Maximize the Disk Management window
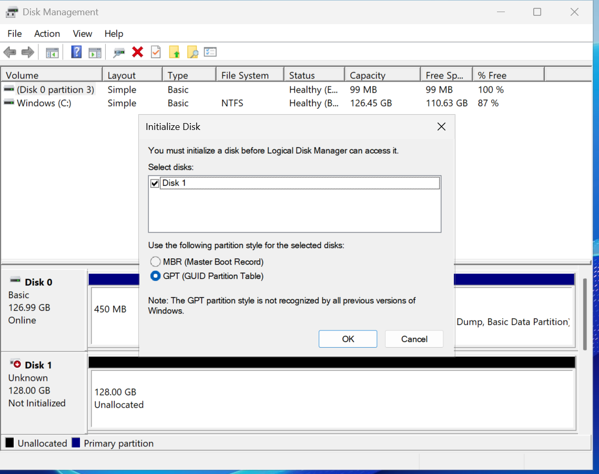Viewport: 599px width, 474px height. point(537,12)
